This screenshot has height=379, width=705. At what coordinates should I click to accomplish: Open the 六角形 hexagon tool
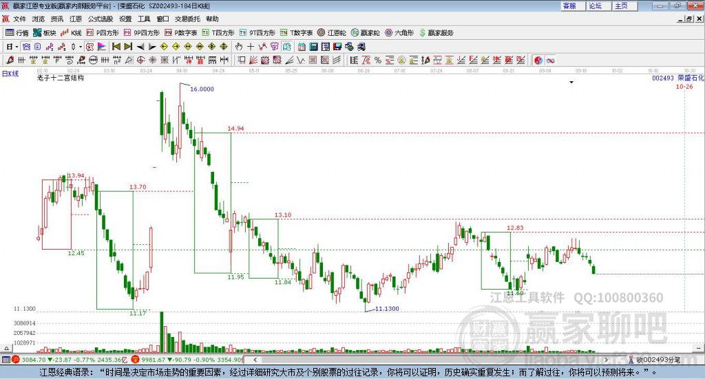point(399,33)
